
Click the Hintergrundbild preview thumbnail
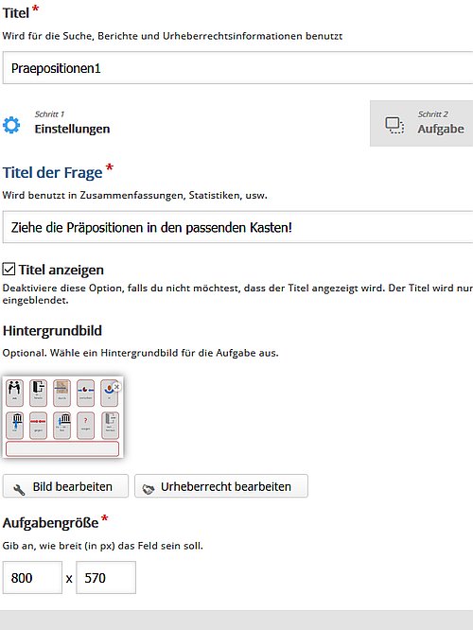click(x=62, y=416)
